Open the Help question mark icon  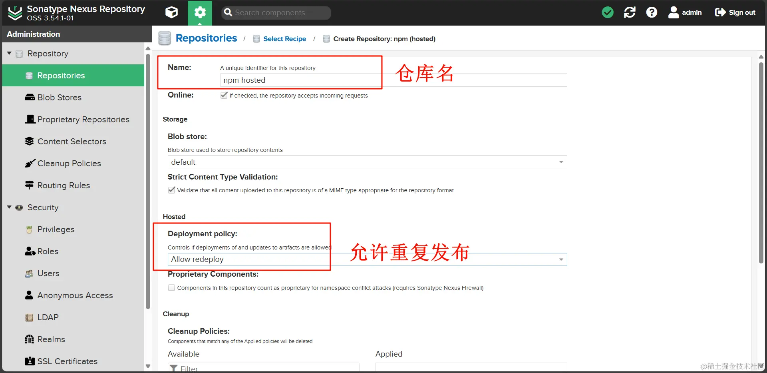click(x=652, y=13)
